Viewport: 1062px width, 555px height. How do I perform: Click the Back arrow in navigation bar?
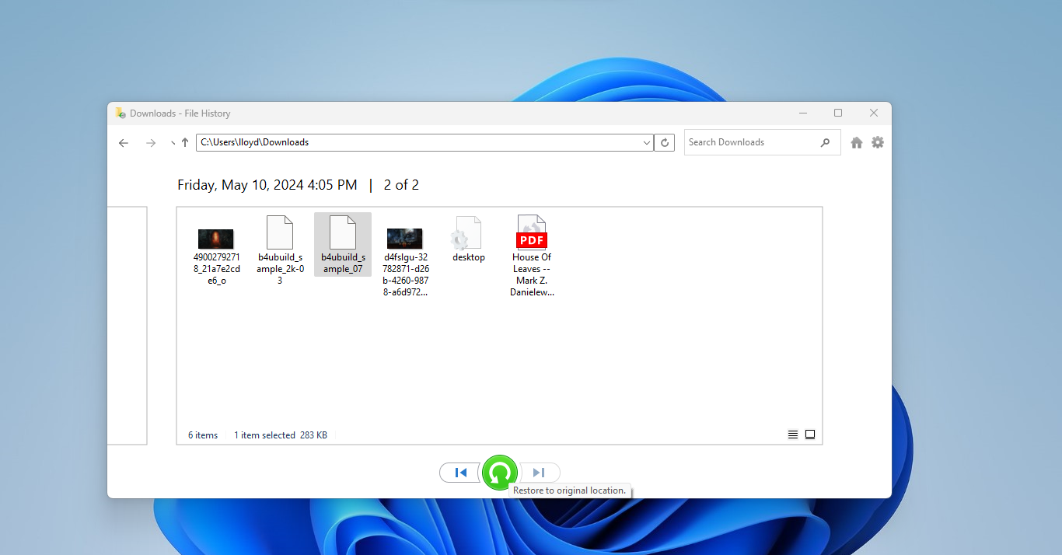point(124,143)
